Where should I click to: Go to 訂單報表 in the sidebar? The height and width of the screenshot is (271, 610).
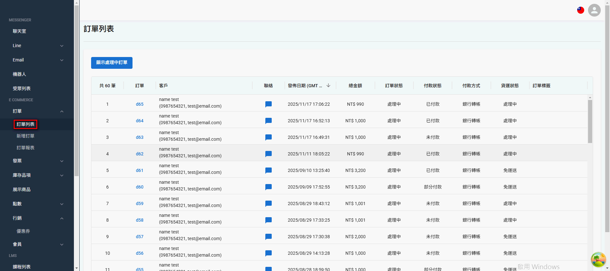[25, 148]
